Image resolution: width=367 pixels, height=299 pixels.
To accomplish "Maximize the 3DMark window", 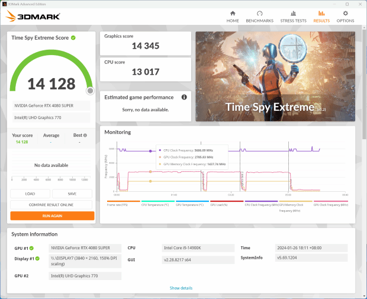I will [347, 4].
